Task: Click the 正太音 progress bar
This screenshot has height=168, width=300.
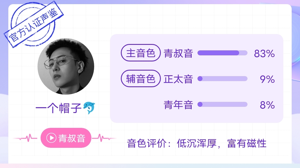Action: click(222, 79)
